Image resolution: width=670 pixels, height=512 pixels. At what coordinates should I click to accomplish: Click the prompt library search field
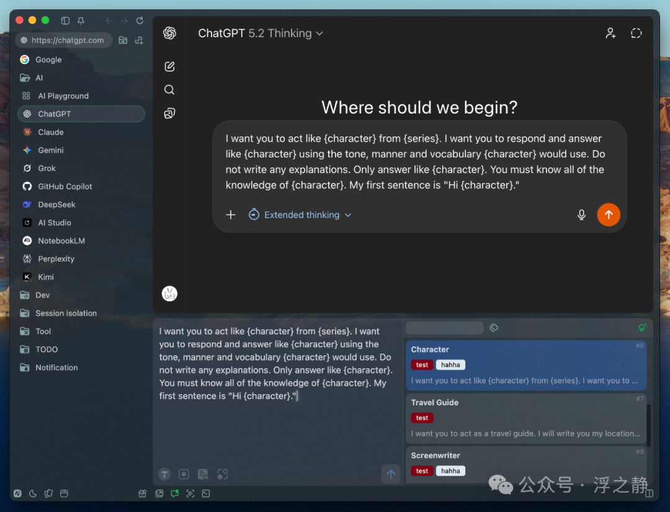pyautogui.click(x=444, y=328)
